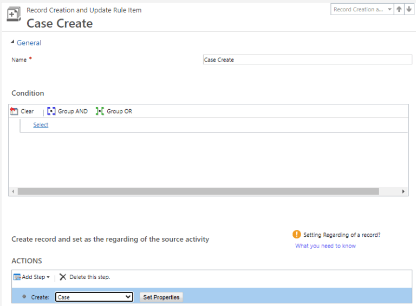
Task: Expand the Case entity dropdown
Action: (128, 297)
